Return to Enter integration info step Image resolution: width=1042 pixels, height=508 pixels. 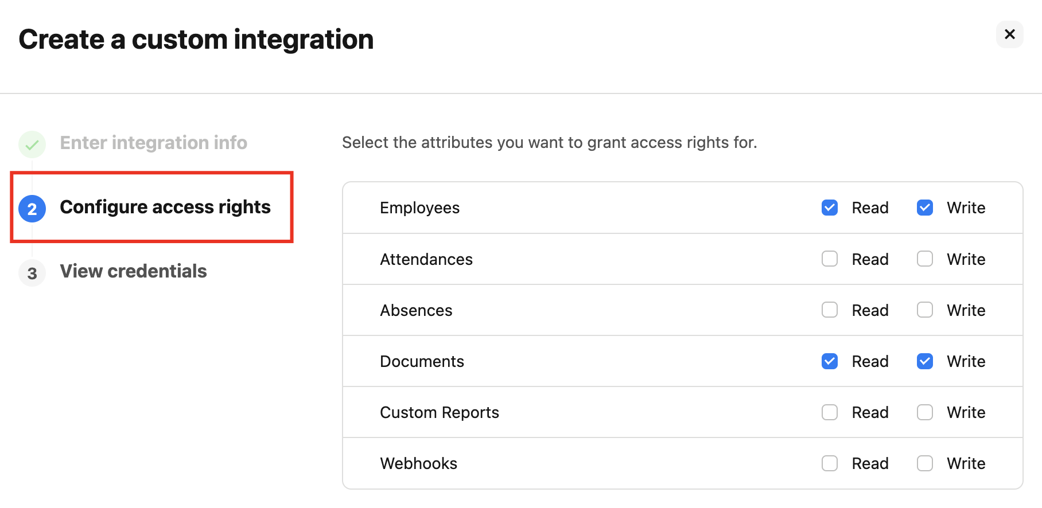tap(153, 142)
